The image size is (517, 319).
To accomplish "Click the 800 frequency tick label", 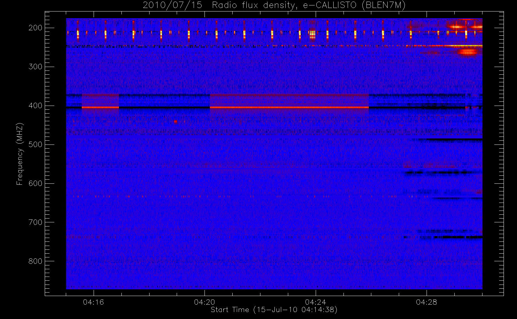I will coord(35,261).
